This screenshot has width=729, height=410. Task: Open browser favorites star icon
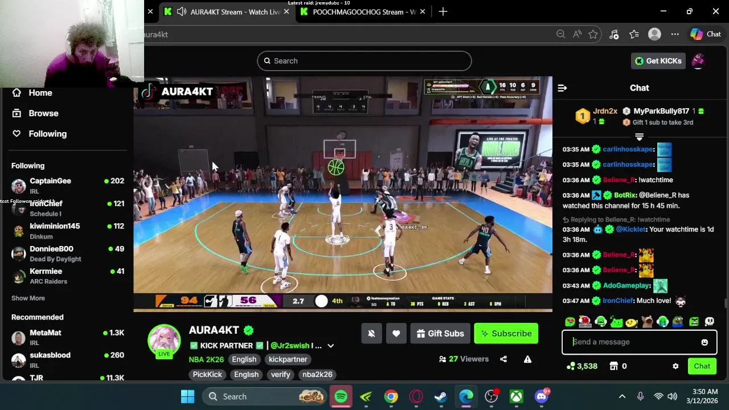pyautogui.click(x=634, y=34)
